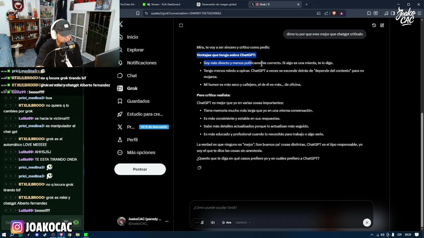
Task: Open a new browser tab
Action: 306,4
